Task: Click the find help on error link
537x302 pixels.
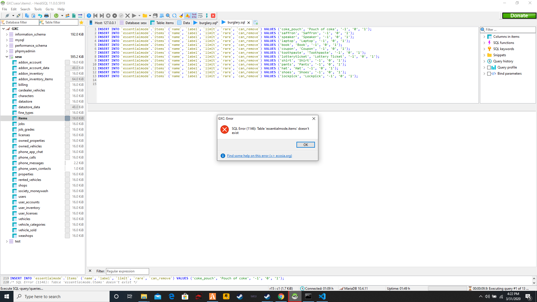Action: click(x=259, y=156)
